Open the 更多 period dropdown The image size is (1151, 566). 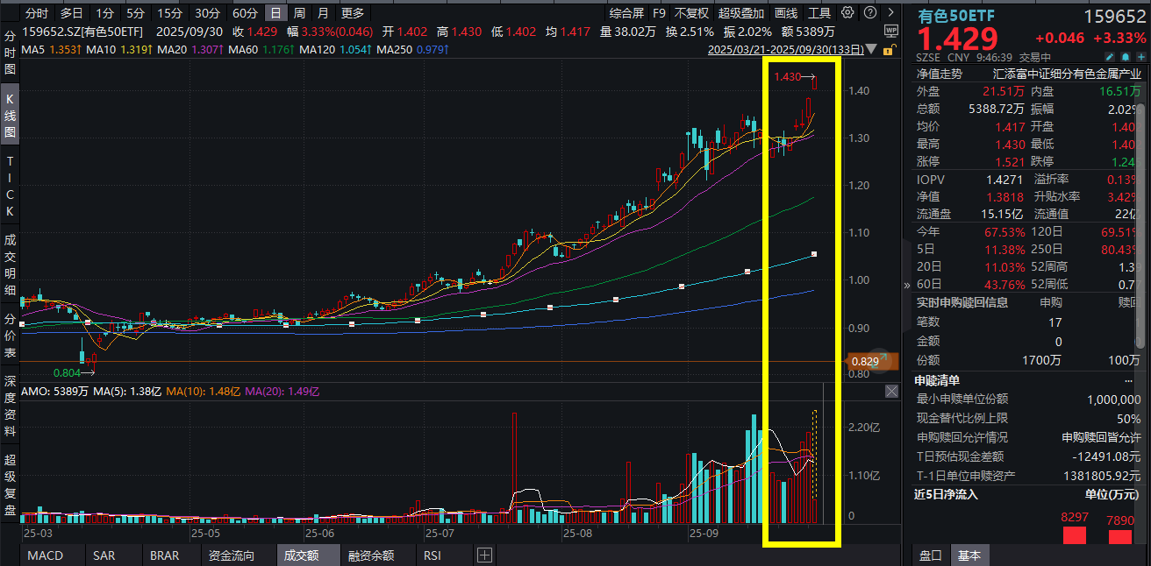pyautogui.click(x=350, y=13)
